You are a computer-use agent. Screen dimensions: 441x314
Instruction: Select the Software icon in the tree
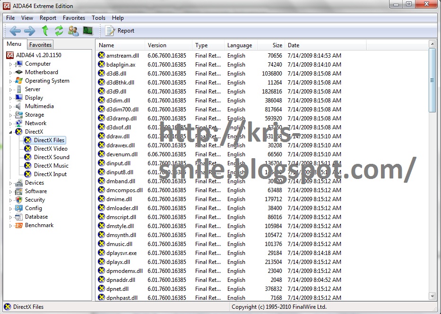19,191
